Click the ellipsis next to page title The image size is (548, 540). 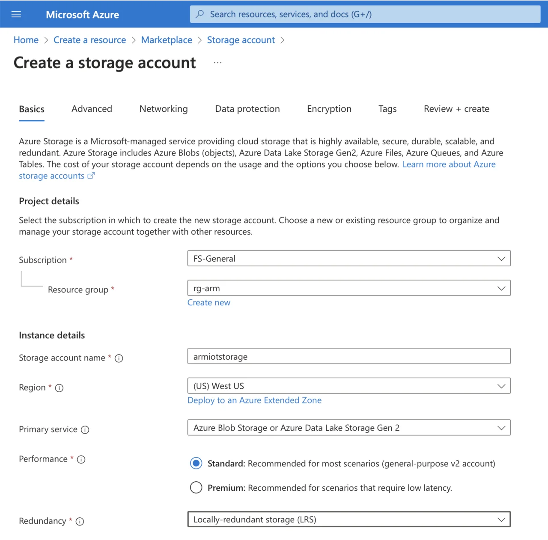coord(217,63)
